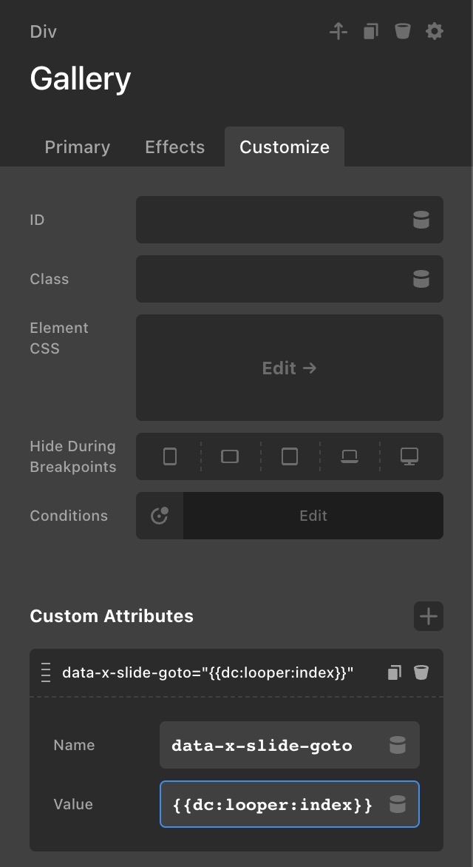Duplicate the Gallery Div element
The image size is (473, 867).
click(x=371, y=31)
